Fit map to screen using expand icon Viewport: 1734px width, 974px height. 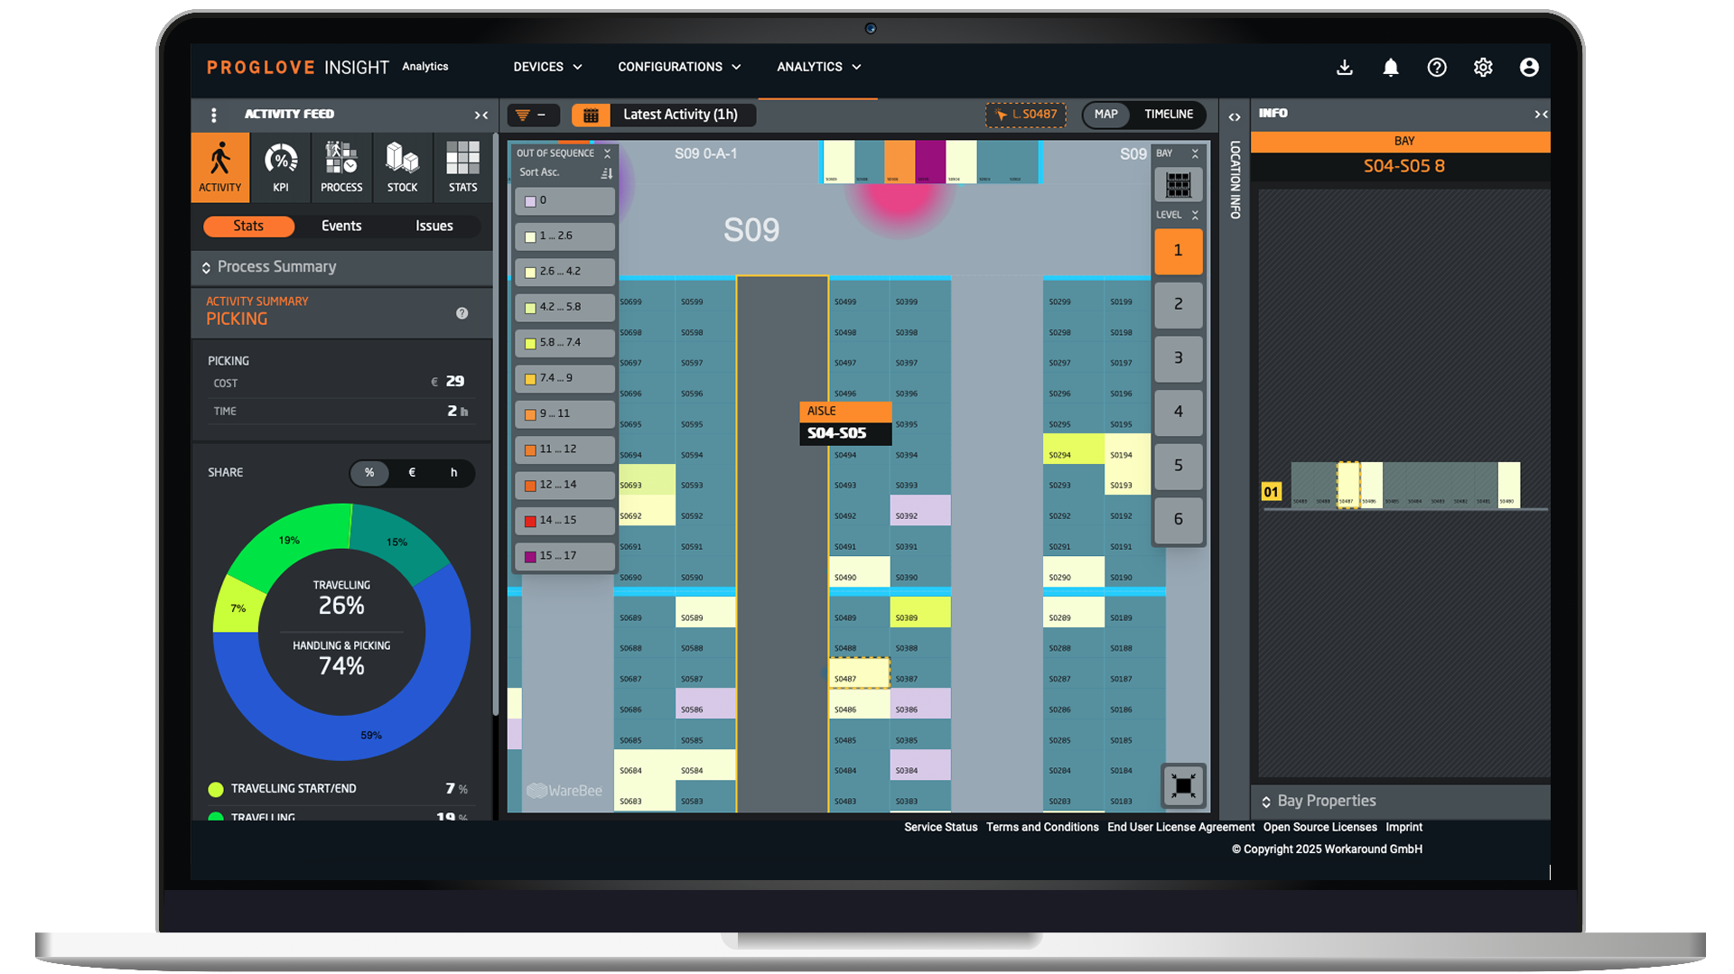pos(1183,785)
